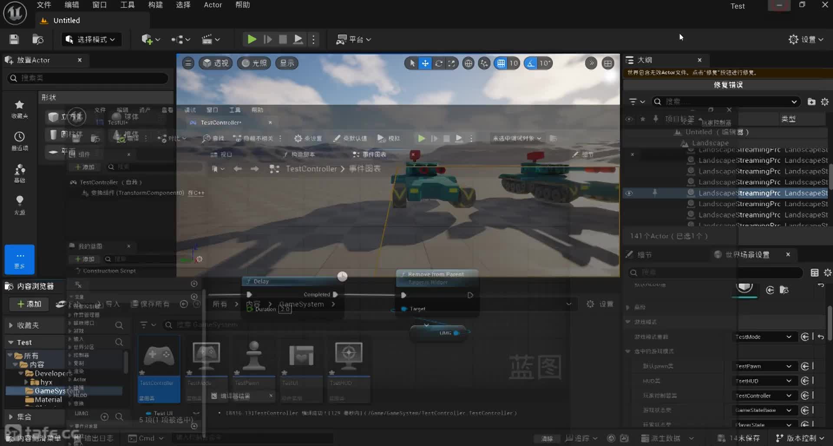This screenshot has width=833, height=446.
Task: Click the green Play button in main toolbar
Action: click(x=251, y=39)
